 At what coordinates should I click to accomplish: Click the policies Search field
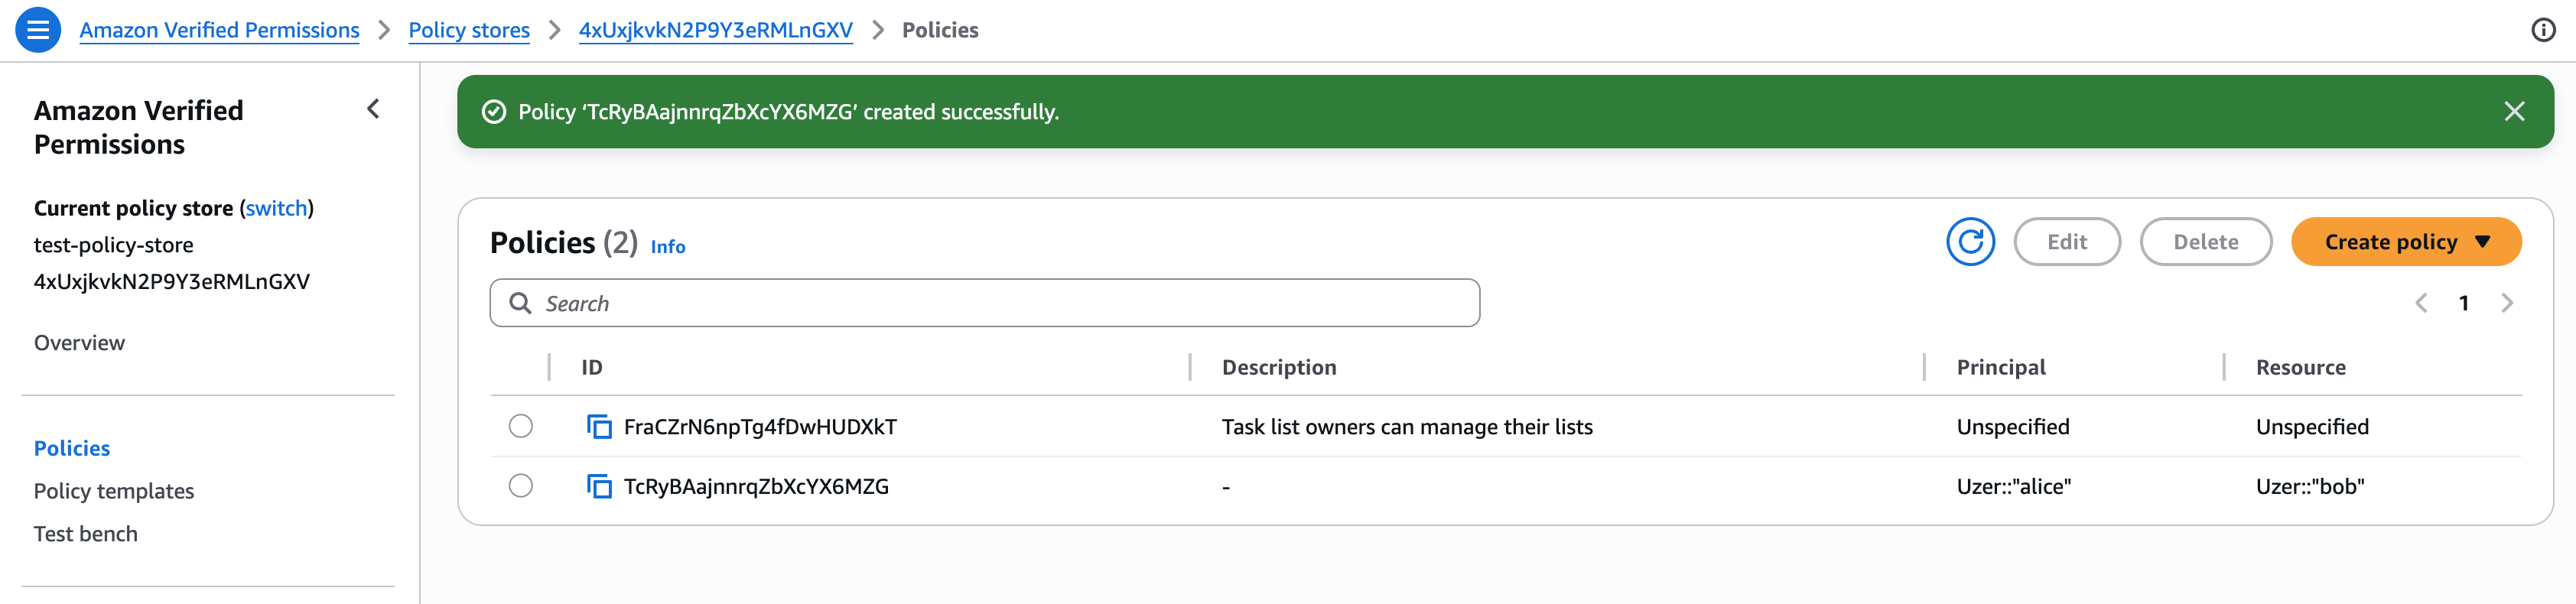984,303
